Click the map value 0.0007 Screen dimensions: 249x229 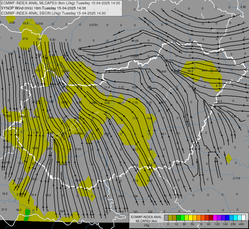tap(135, 56)
